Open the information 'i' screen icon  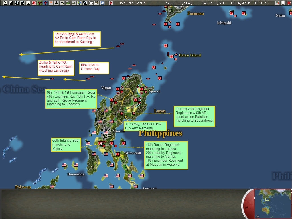pos(28,3)
